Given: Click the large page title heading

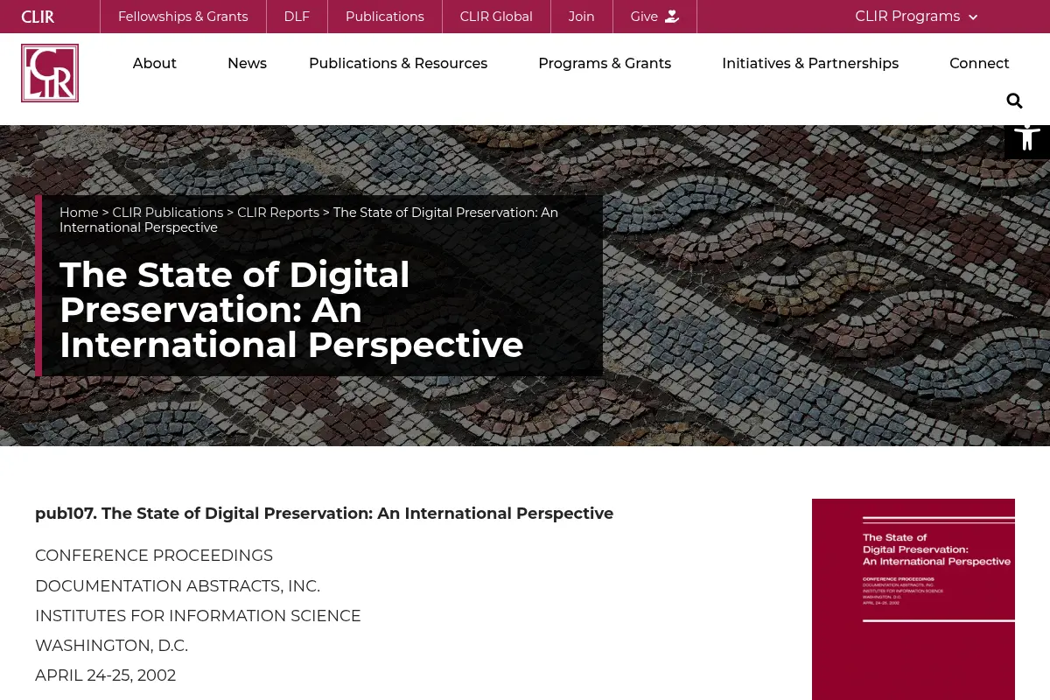Looking at the screenshot, I should [x=291, y=310].
